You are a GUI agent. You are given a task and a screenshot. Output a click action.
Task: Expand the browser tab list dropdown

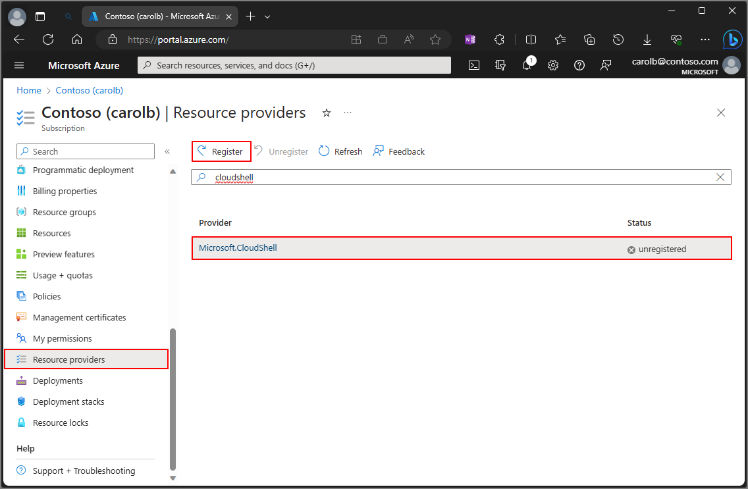click(x=267, y=16)
